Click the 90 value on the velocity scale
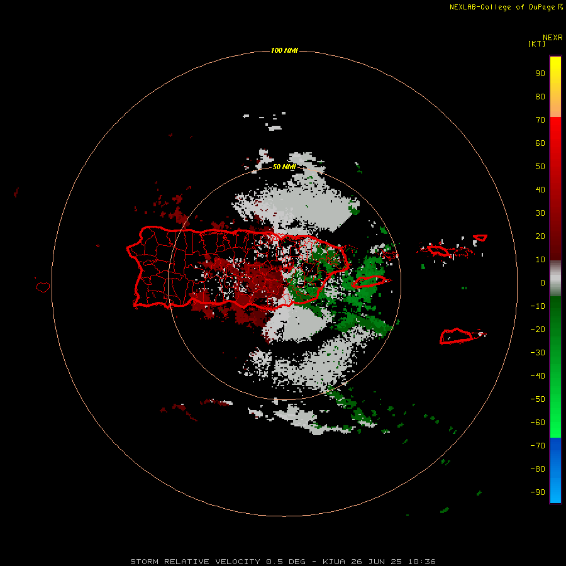 tap(540, 74)
